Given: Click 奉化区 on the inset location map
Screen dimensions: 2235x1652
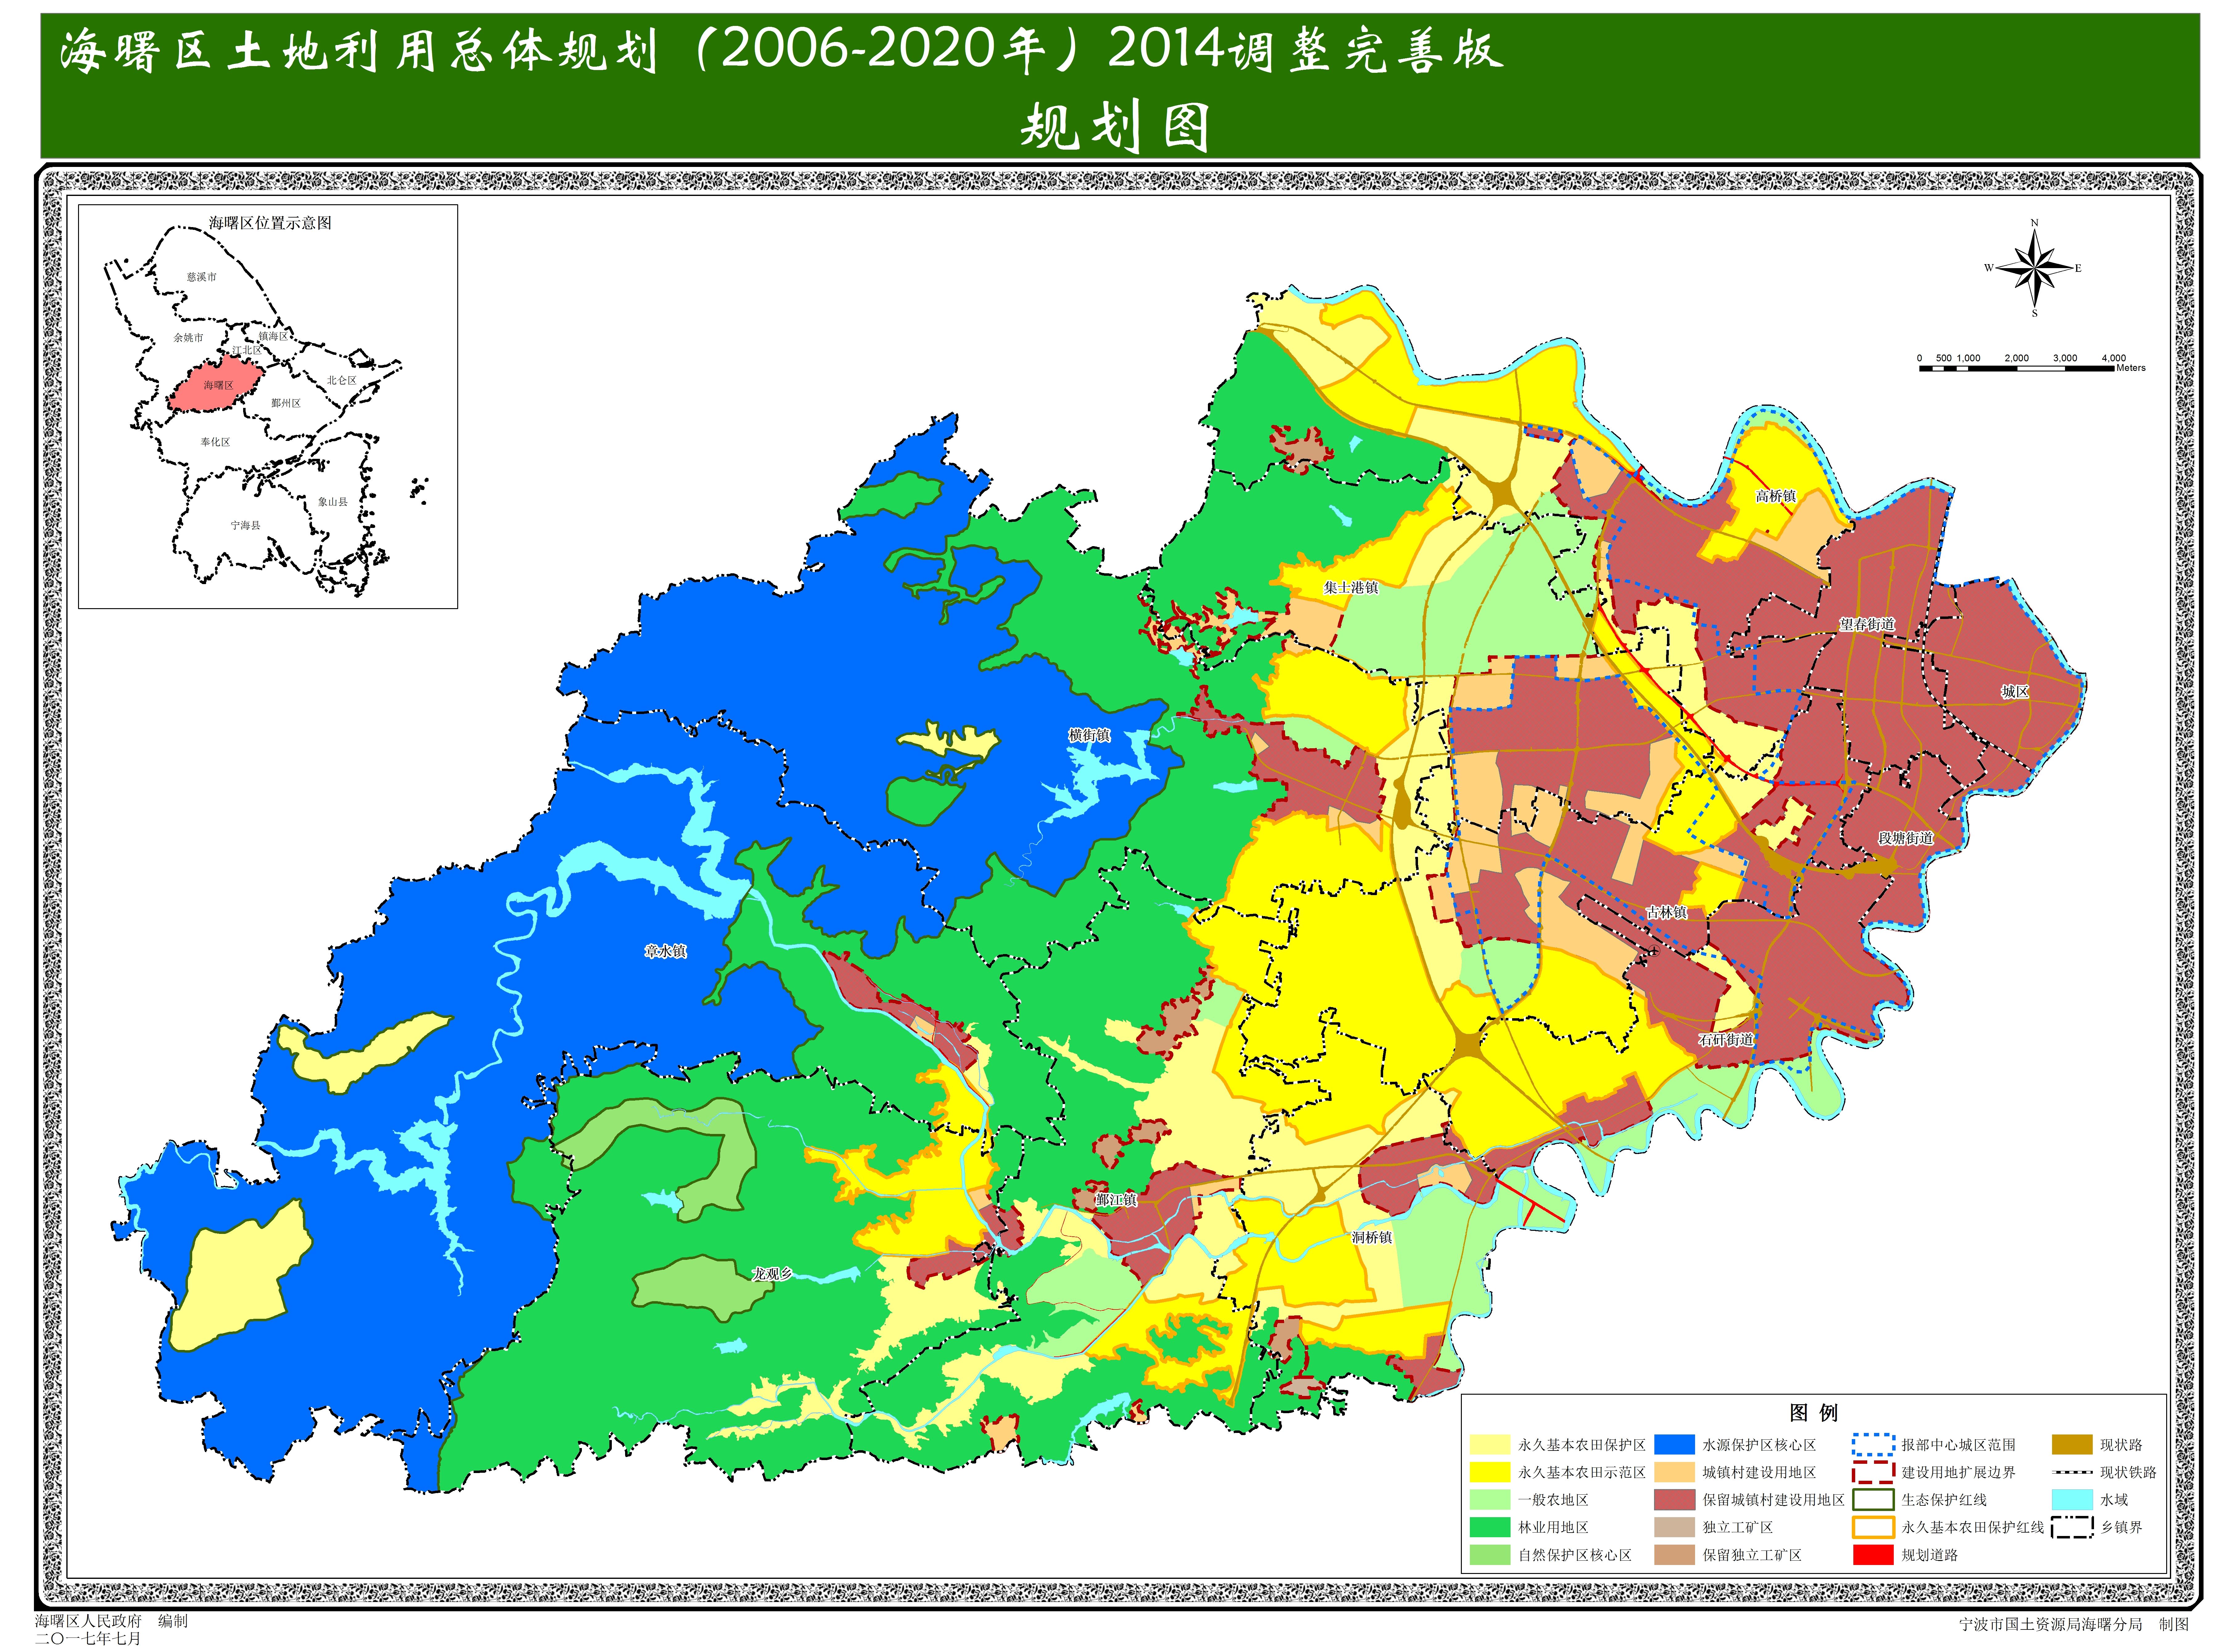Looking at the screenshot, I should click(215, 442).
